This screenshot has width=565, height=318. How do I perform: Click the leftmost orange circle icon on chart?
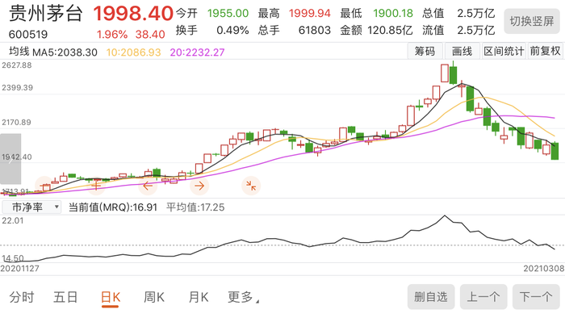pyautogui.click(x=44, y=186)
